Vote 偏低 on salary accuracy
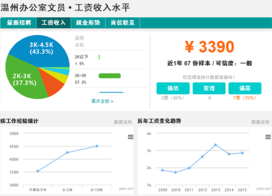Screen dimensions: 272x196 coord(173,88)
